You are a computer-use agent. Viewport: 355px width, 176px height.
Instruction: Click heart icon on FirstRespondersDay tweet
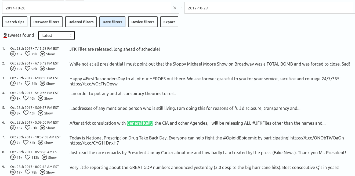click(28, 83)
